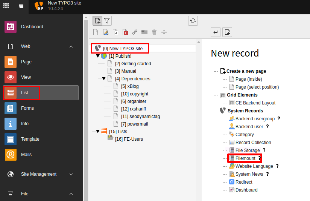310x201 pixels.
Task: Collapse the Dependencies tree node
Action: (104, 79)
